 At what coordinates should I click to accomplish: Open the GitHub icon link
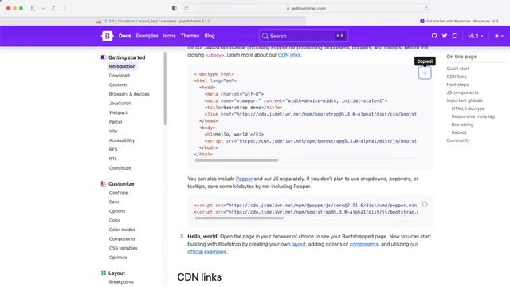[434, 36]
